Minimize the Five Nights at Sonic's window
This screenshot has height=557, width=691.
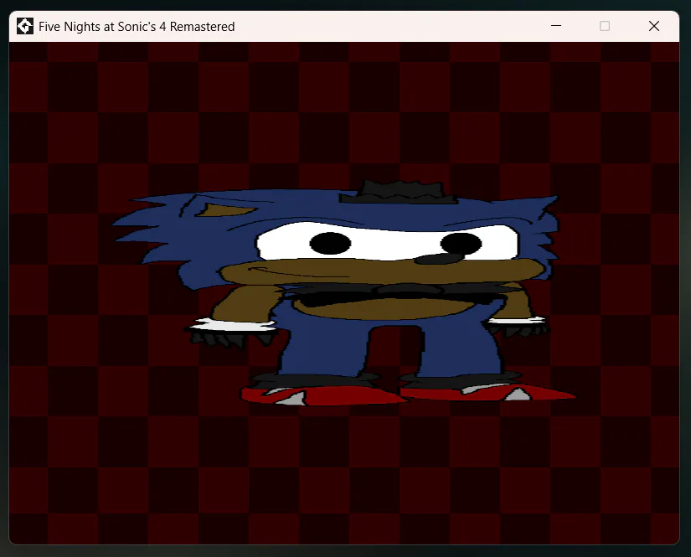click(x=556, y=26)
